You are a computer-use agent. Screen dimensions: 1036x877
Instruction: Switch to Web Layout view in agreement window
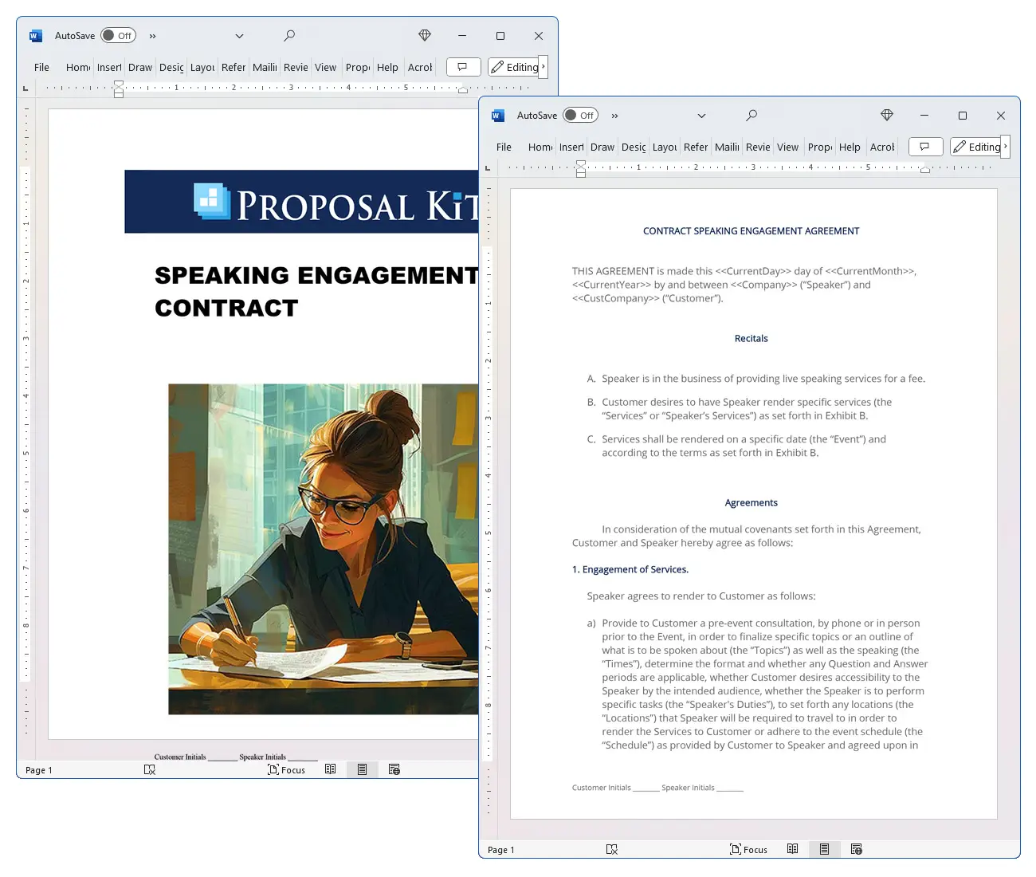point(856,849)
